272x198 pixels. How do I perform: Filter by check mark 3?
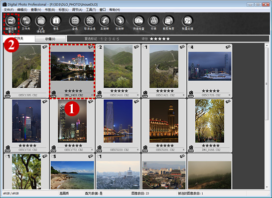point(110,39)
